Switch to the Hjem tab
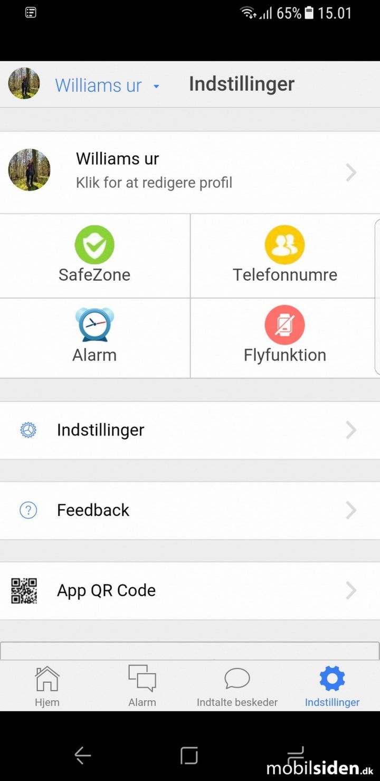This screenshot has height=781, width=380. [x=47, y=686]
